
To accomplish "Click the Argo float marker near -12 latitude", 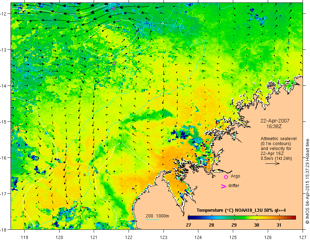I will click(114, 8).
